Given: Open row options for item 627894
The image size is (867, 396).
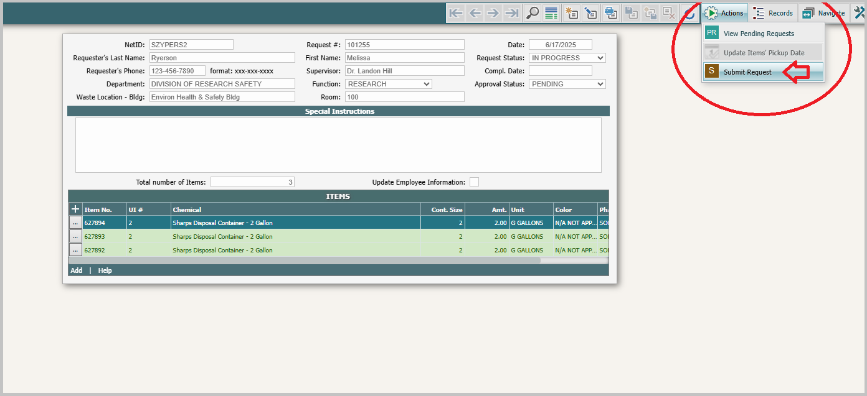Looking at the screenshot, I should click(75, 223).
